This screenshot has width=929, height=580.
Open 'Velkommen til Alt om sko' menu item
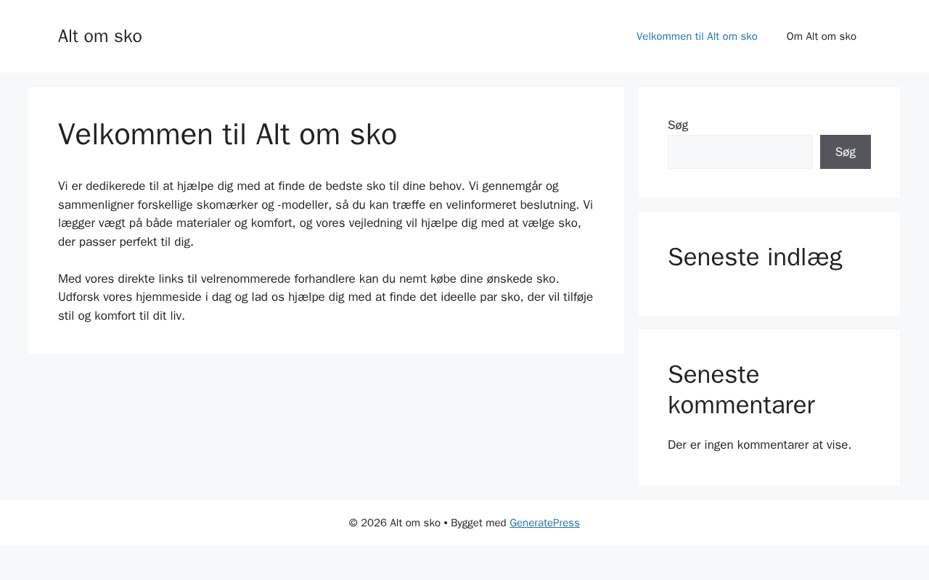pyautogui.click(x=697, y=36)
